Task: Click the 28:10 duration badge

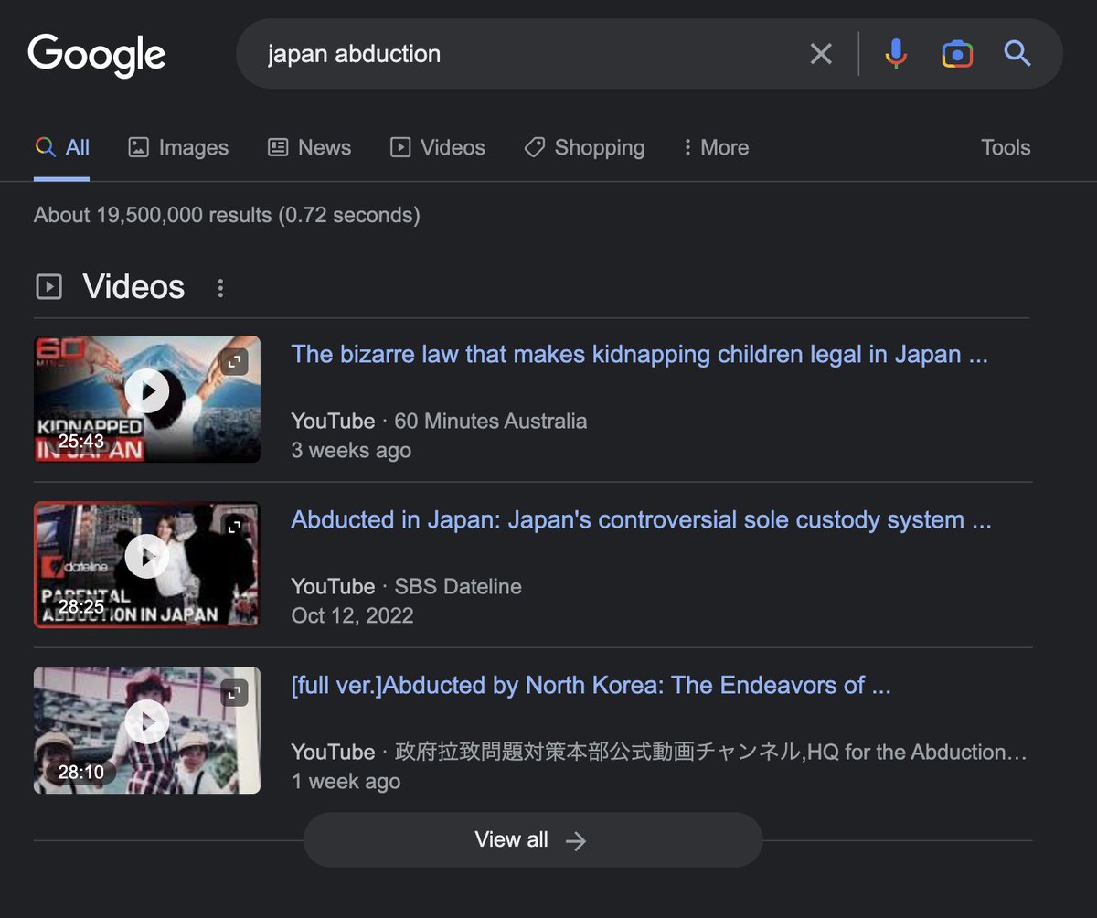Action: pos(80,773)
